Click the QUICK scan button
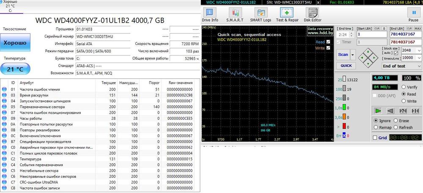This screenshot has width=423, height=193. coord(346,66)
